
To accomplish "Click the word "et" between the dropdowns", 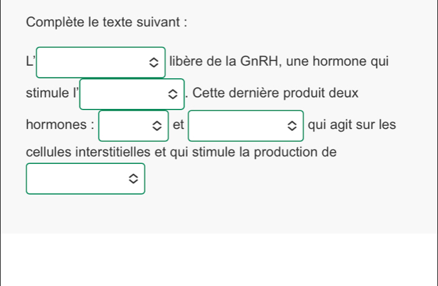I will (x=178, y=125).
